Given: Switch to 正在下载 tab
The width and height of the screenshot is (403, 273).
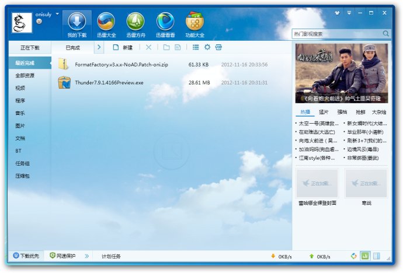Looking at the screenshot, I should pyautogui.click(x=30, y=48).
